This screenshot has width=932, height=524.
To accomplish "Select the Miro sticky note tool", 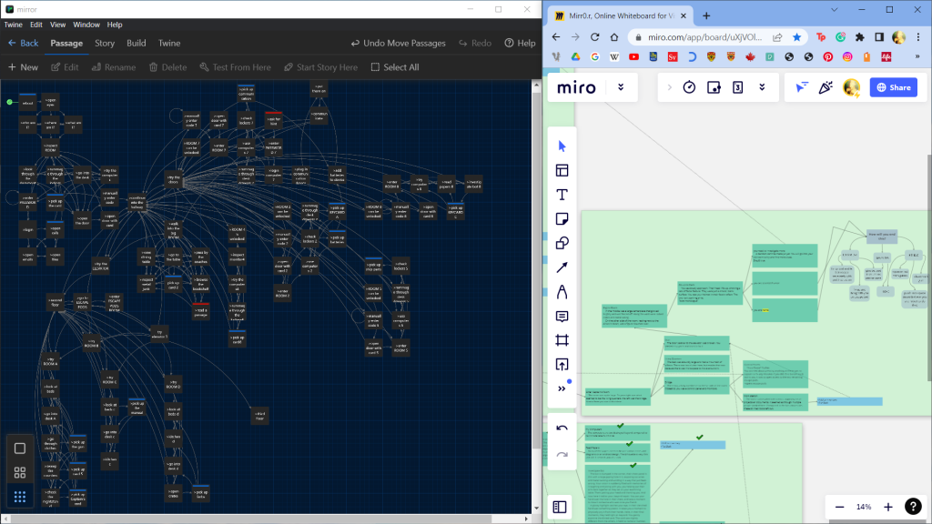I will [562, 218].
